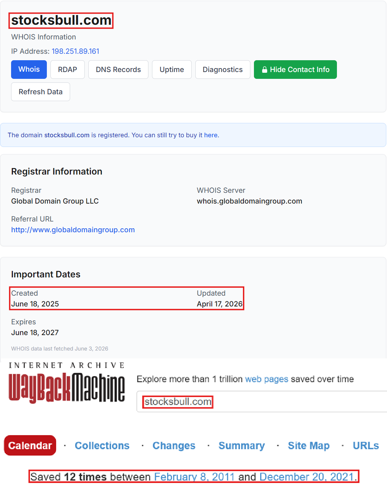This screenshot has width=387, height=491.
Task: Select the Uptime tab
Action: coord(172,70)
